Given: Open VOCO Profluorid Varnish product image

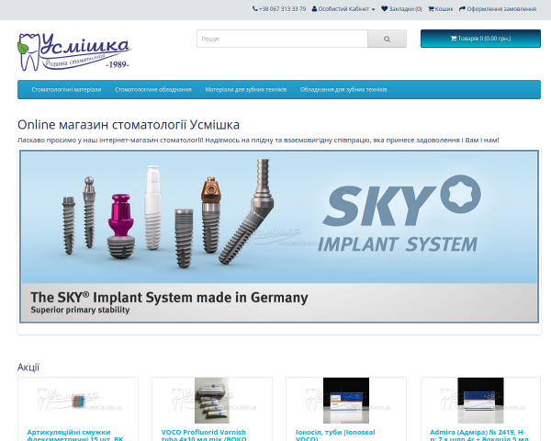Looking at the screenshot, I should coord(212,401).
